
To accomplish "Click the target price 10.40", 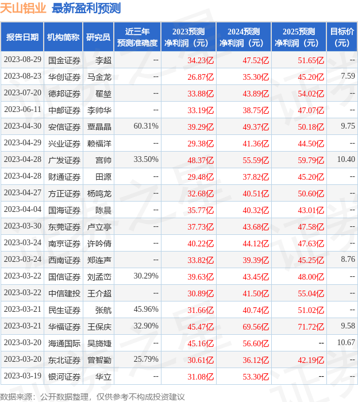I will 346,159.
